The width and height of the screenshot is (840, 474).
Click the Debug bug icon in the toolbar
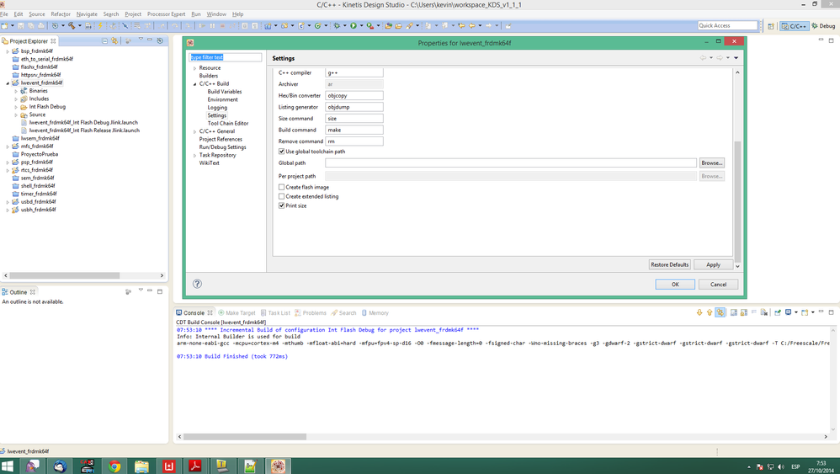point(337,25)
